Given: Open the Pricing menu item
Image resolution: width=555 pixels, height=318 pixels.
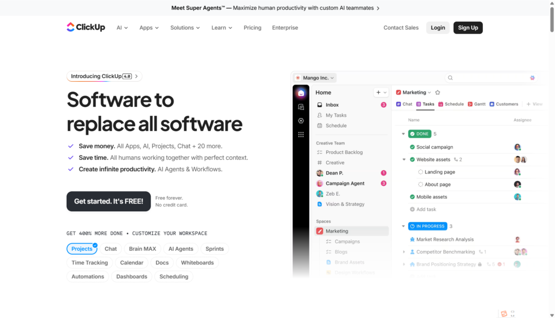Looking at the screenshot, I should tap(252, 28).
